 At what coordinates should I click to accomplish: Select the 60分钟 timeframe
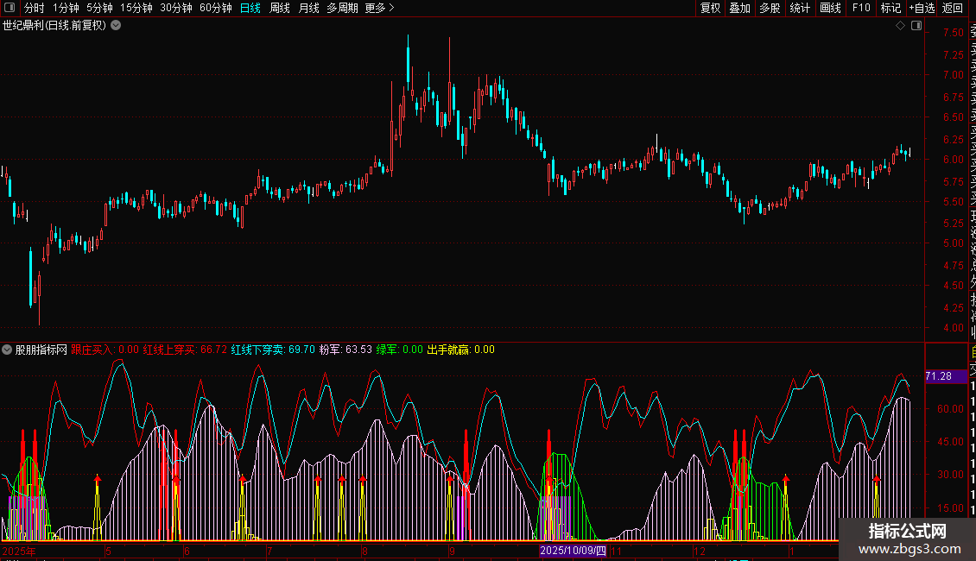pyautogui.click(x=215, y=8)
